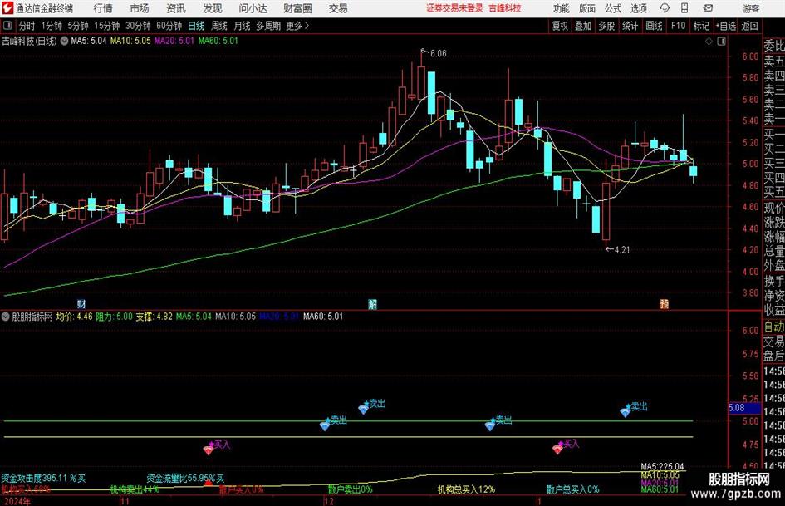Open the 功能 menu
The image size is (785, 506).
click(562, 8)
